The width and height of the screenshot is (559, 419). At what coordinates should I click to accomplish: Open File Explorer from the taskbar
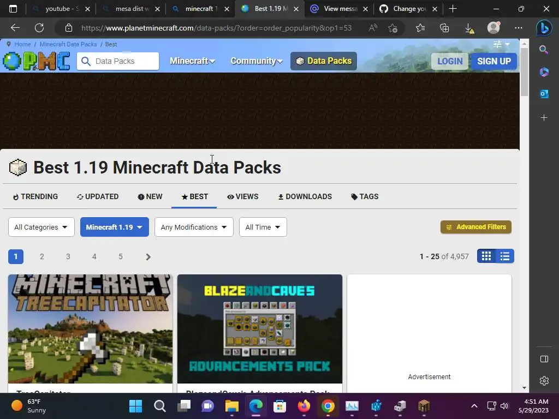pos(231,406)
